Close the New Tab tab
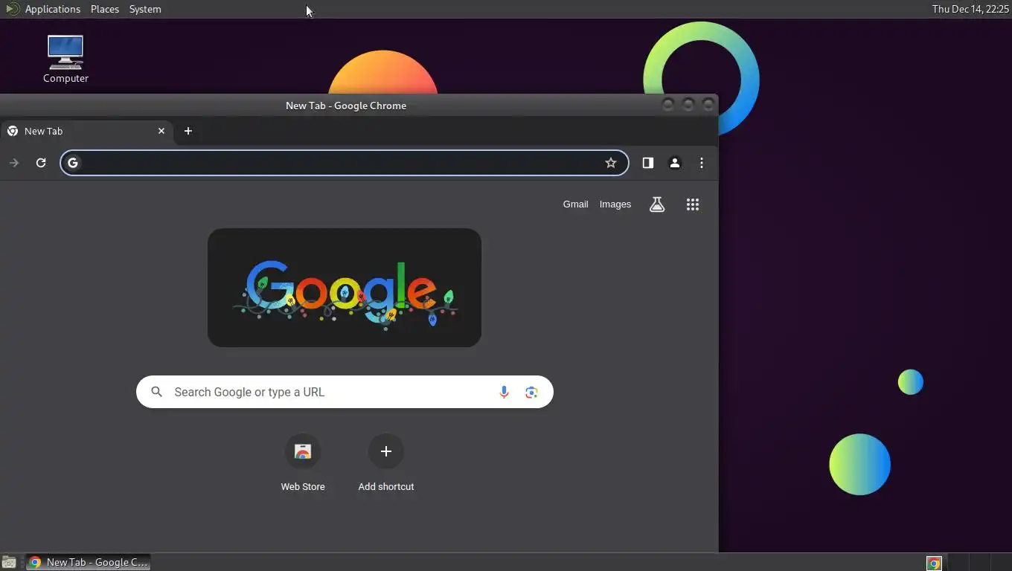 [161, 131]
